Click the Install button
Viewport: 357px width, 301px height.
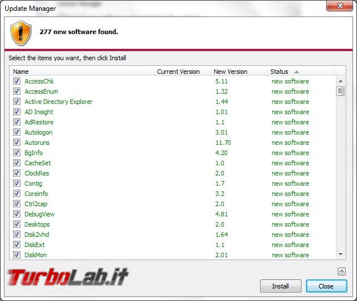280,286
